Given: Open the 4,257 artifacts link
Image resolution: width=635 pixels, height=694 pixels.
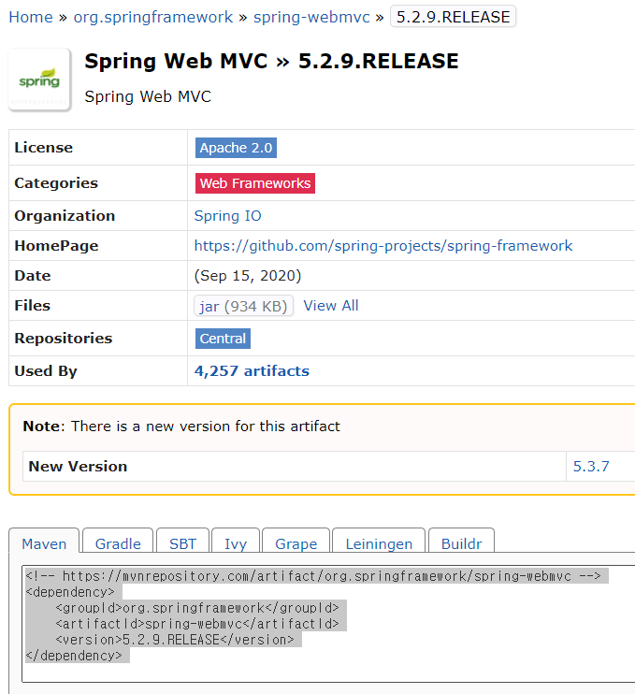Looking at the screenshot, I should pyautogui.click(x=252, y=371).
